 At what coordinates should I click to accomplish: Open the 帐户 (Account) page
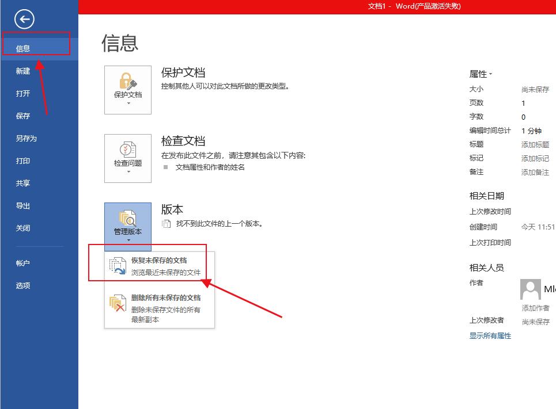[x=24, y=263]
